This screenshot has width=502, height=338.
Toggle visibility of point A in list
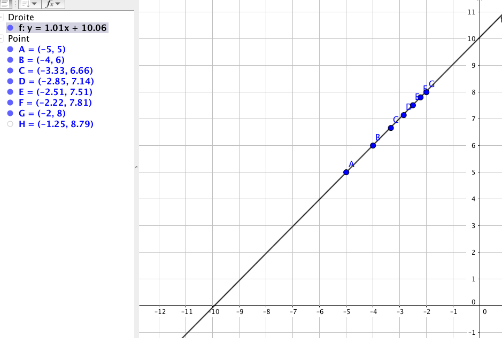(x=10, y=49)
